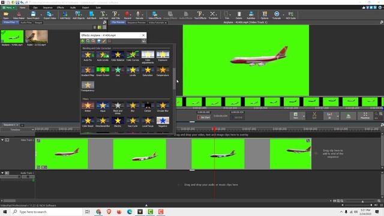Launch the Video Maker wizard
The height and width of the screenshot is (216, 384).
click(19, 15)
